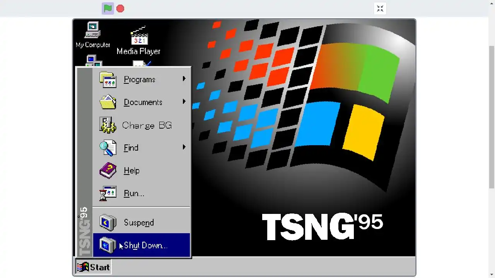
Task: Choose Shut Down... in Start menu
Action: click(x=142, y=245)
